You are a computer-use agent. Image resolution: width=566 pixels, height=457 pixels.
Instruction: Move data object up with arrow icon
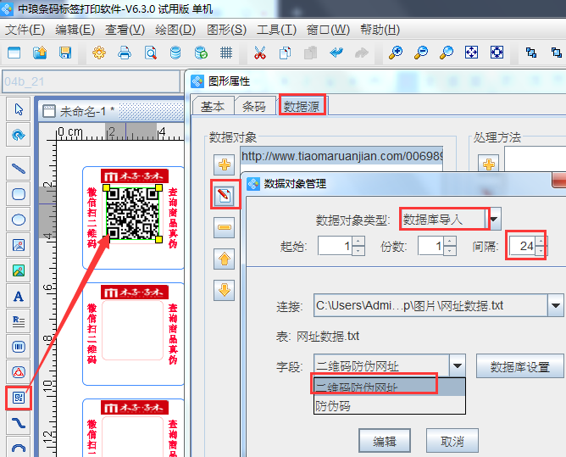point(225,259)
